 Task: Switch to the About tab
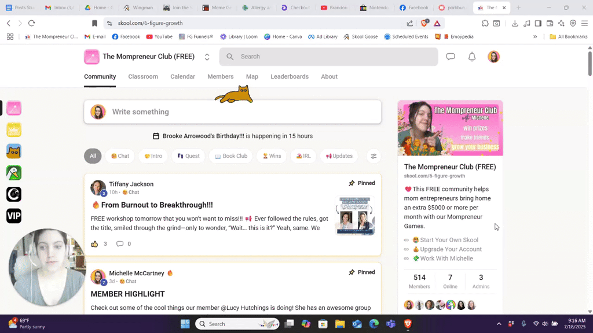329,77
